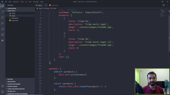Open the File menu

(x=6, y=2)
